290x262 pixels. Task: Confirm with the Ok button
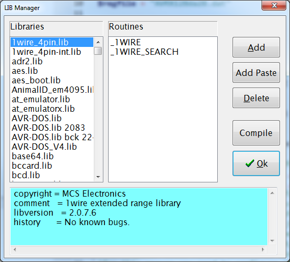coord(256,163)
